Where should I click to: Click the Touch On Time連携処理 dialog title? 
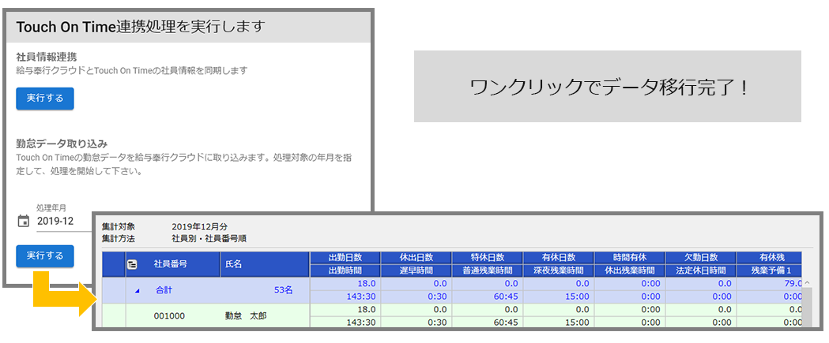click(x=140, y=27)
